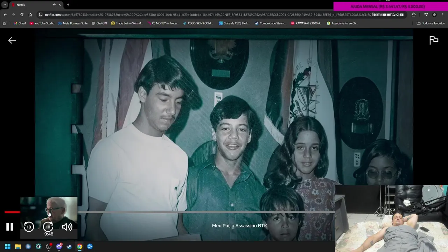Click the 9:48 preview timestamp

point(49,234)
